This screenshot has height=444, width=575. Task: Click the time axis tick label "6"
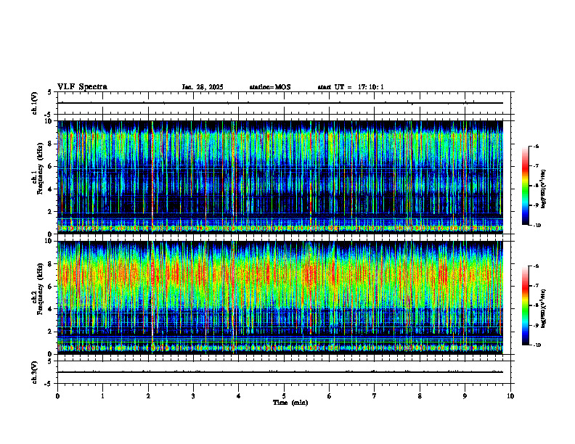[x=330, y=396]
